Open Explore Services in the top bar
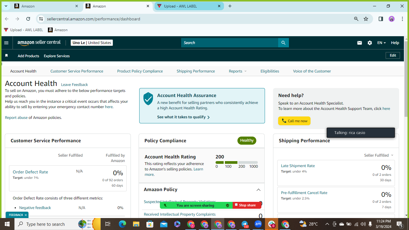Screen dimensions: 409x230 point(57,56)
